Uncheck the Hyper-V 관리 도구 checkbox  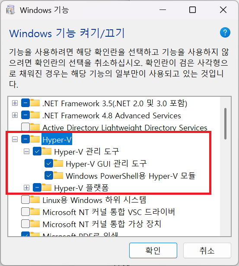37,151
